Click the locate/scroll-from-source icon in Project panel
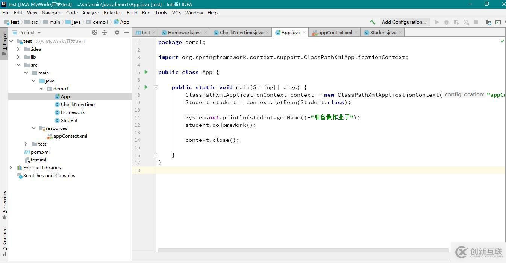Screen dimensions: 506x263 (95, 32)
